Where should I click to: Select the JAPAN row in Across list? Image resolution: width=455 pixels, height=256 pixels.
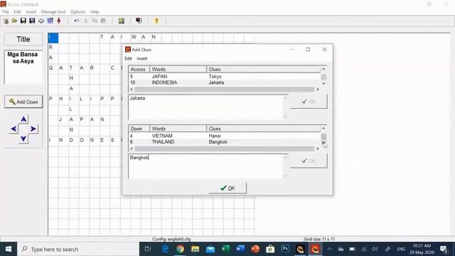225,76
